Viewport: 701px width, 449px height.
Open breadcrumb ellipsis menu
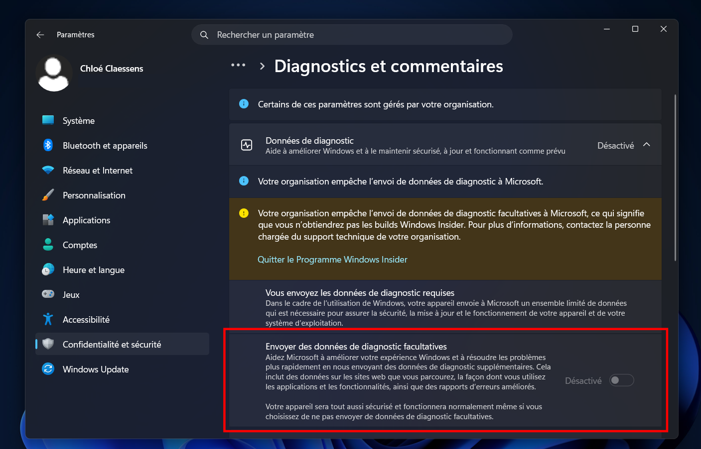tap(238, 65)
